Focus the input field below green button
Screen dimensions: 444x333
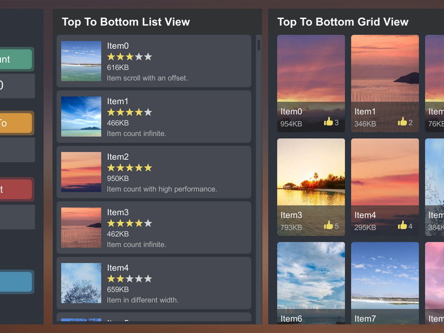(17, 86)
